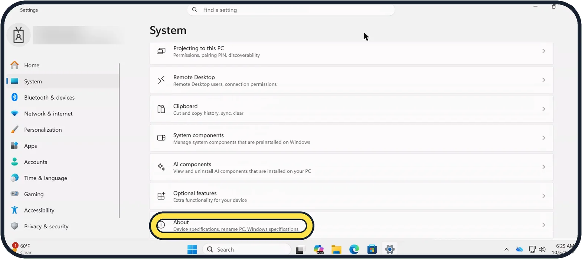
Task: Click the Remote Desktop icon
Action: [x=161, y=80]
